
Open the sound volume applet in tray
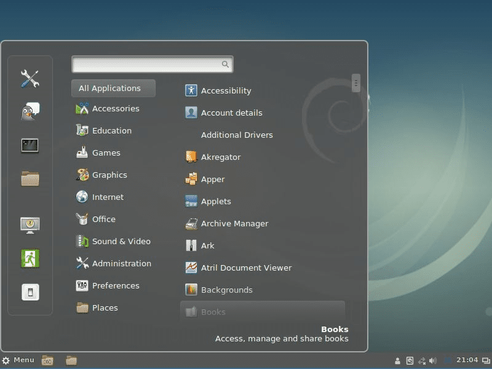pos(433,361)
